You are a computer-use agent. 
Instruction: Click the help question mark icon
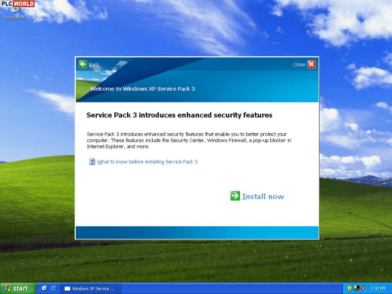click(92, 161)
